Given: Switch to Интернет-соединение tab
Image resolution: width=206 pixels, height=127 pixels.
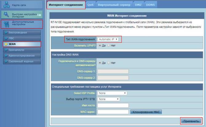Looking at the screenshot, I should click(x=66, y=5).
